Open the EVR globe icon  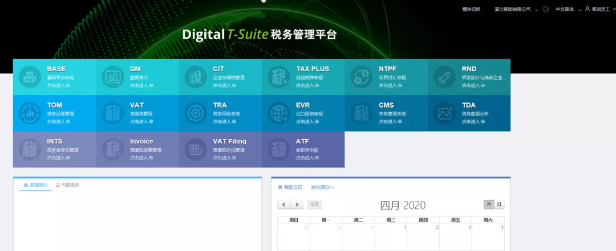tap(279, 113)
